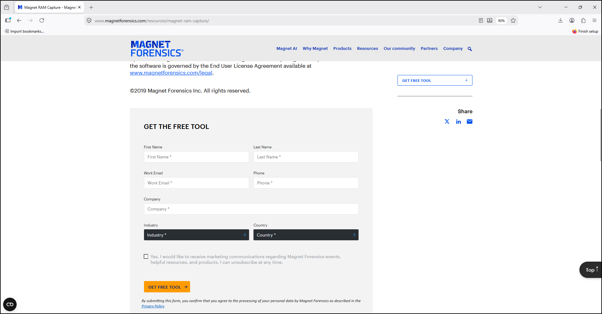Focus the Company field
Screen dimensions: 602x314
coord(251,209)
